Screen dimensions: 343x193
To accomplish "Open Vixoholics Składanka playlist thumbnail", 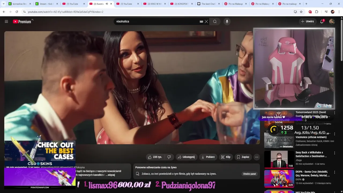I will pyautogui.click(x=279, y=141).
